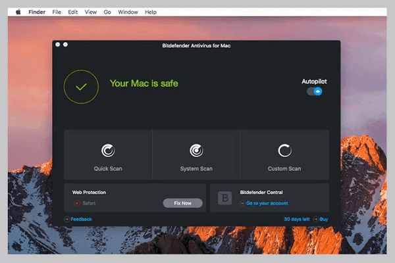Open the Apple menu
This screenshot has height=263, width=395.
(18, 12)
